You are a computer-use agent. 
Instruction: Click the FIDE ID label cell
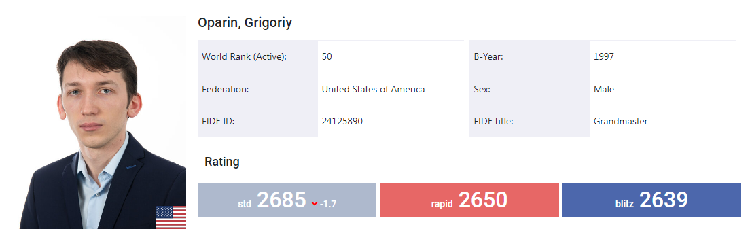point(258,121)
